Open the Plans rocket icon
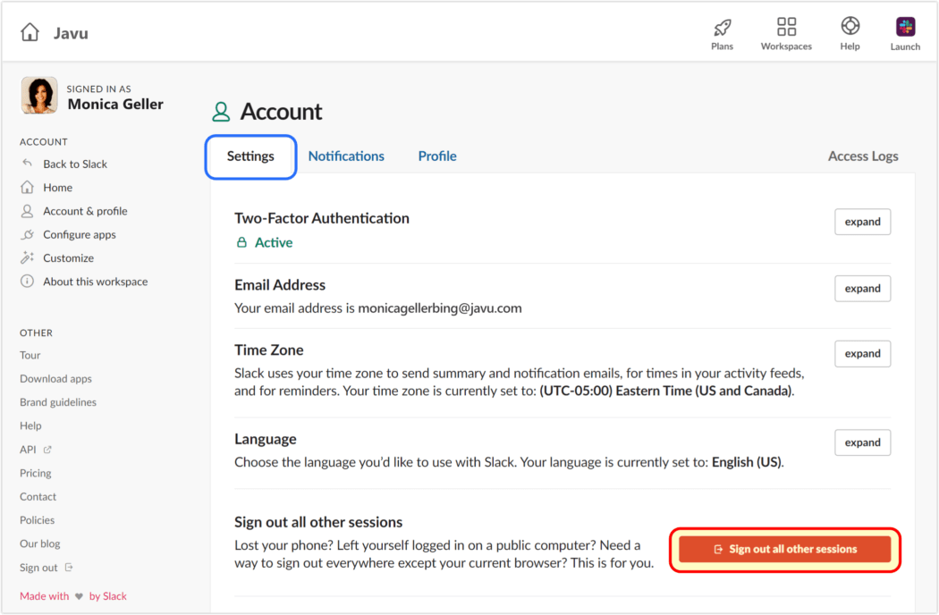Screen dimensions: 939x615 click(x=723, y=28)
